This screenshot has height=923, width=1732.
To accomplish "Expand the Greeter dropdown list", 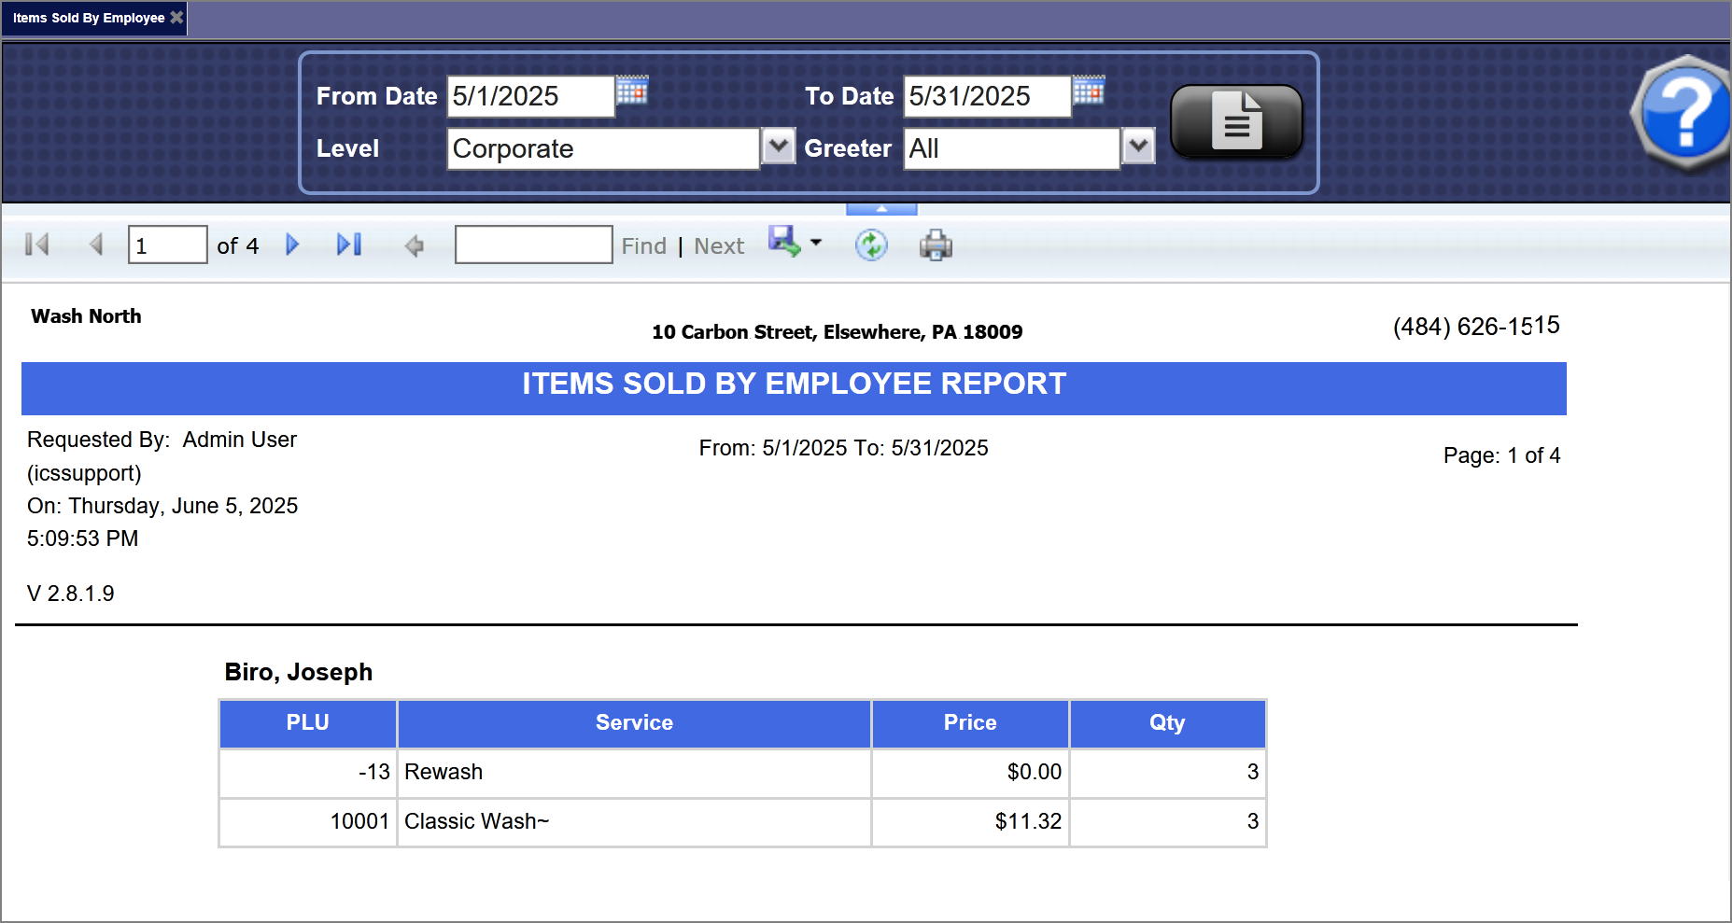I will point(1138,147).
